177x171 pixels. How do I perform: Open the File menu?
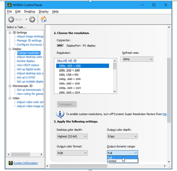9,12
